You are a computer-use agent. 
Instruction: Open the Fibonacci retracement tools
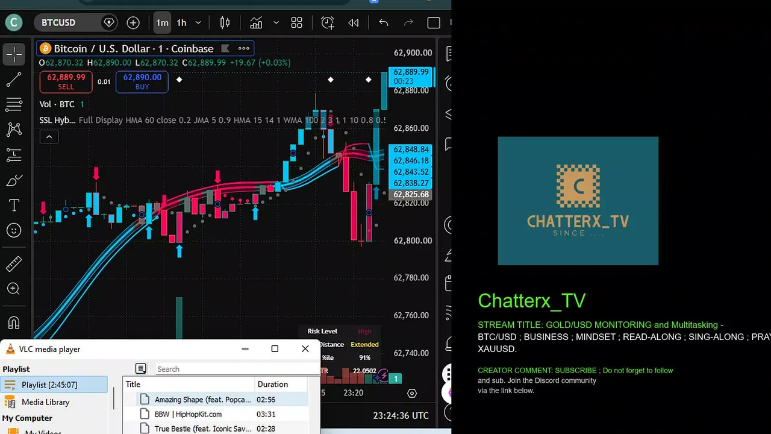click(13, 104)
